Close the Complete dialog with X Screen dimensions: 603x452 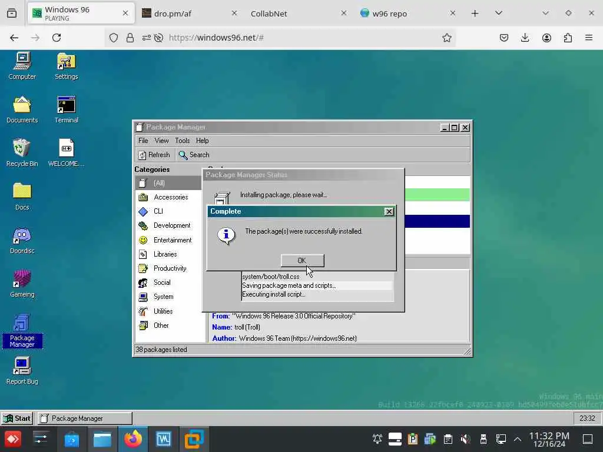coord(389,211)
